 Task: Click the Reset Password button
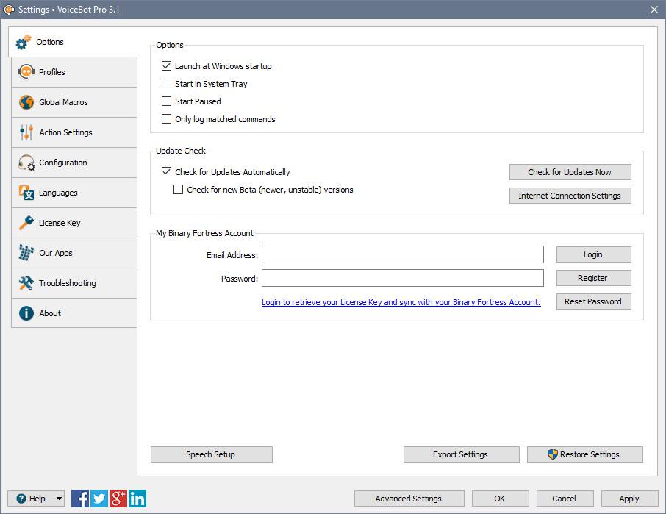coord(594,301)
